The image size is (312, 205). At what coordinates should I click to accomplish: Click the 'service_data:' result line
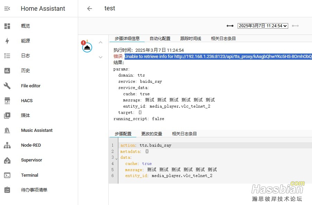pyautogui.click(x=134, y=88)
